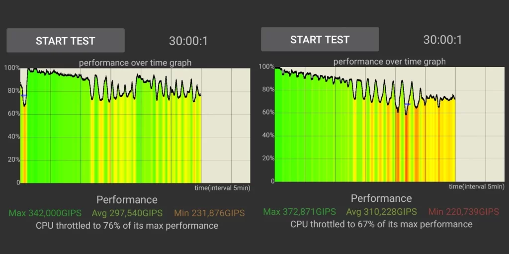Image resolution: width=509 pixels, height=254 pixels.
Task: Click the blue marker on the right graph
Action: [x=407, y=104]
